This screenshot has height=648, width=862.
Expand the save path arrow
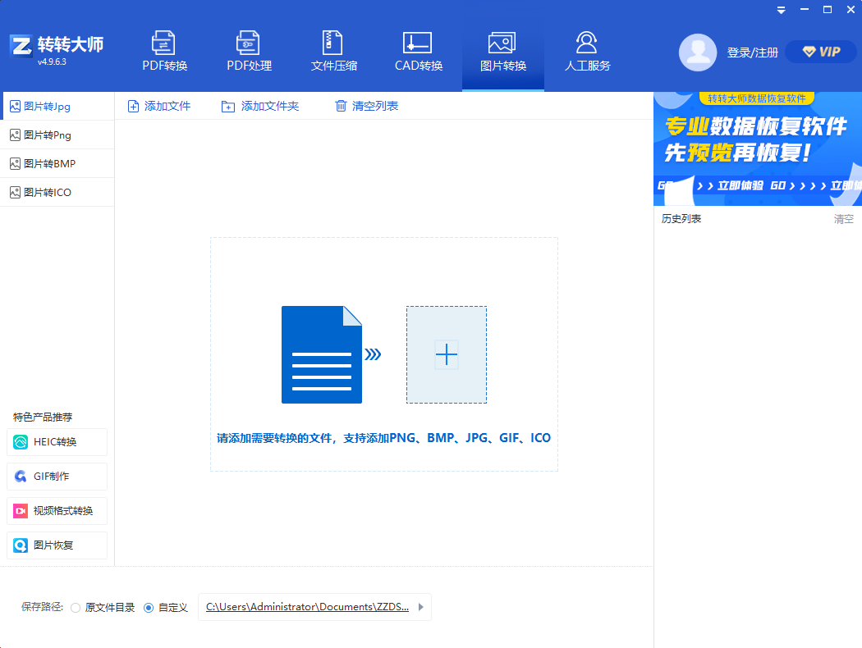(420, 607)
